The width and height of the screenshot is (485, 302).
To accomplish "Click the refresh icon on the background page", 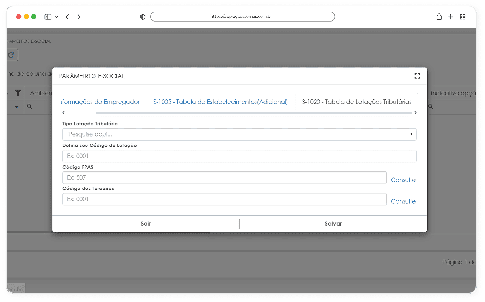I will point(12,55).
